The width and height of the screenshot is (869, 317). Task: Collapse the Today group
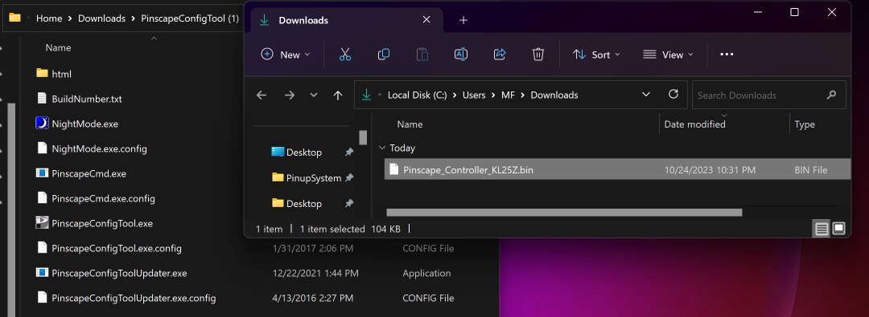point(381,148)
